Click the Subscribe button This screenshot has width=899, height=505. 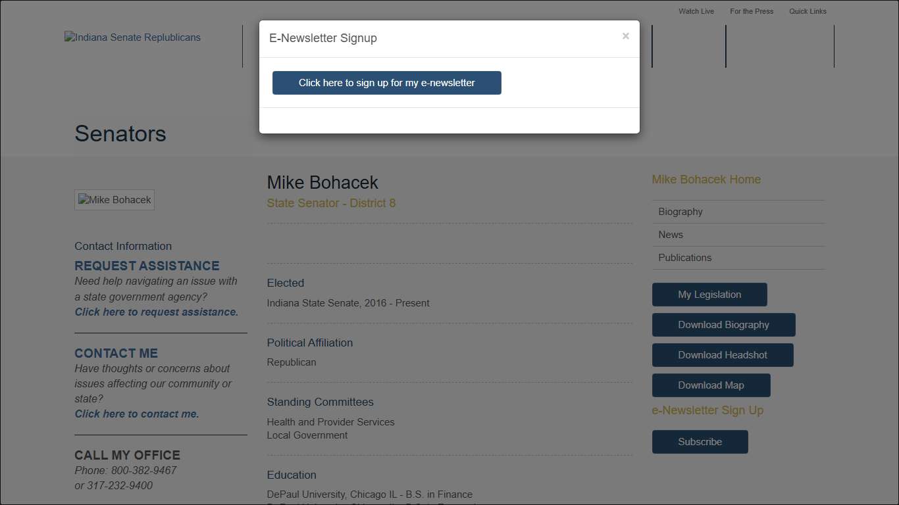pyautogui.click(x=700, y=442)
